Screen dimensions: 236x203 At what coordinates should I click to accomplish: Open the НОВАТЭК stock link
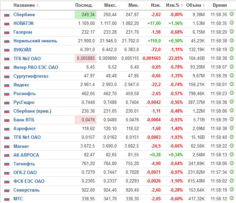tap(24, 23)
